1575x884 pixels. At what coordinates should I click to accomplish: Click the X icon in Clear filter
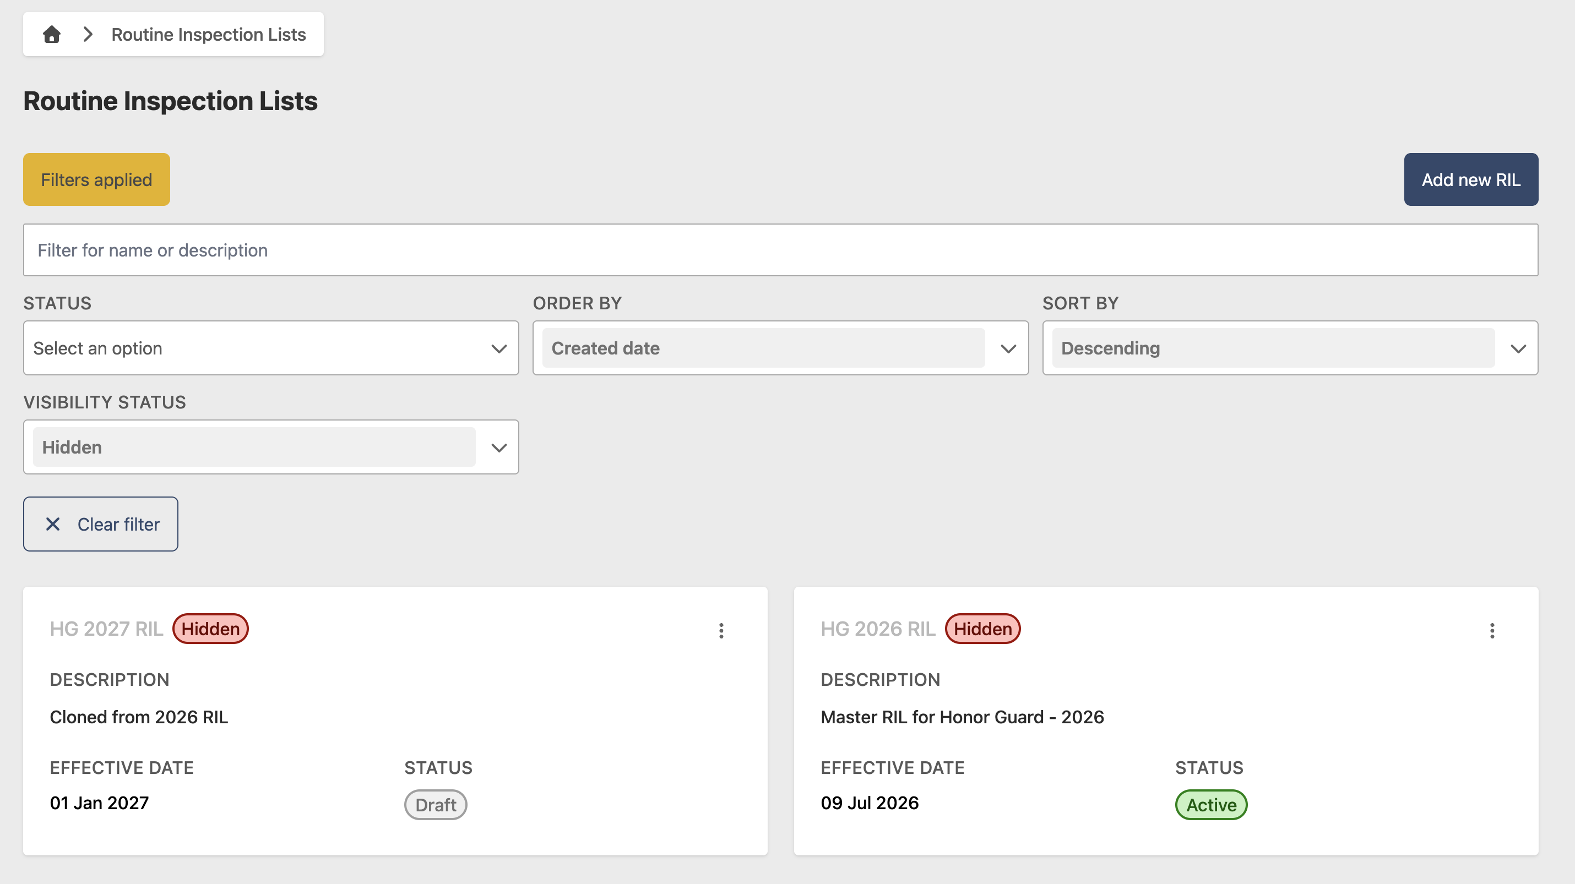click(53, 524)
